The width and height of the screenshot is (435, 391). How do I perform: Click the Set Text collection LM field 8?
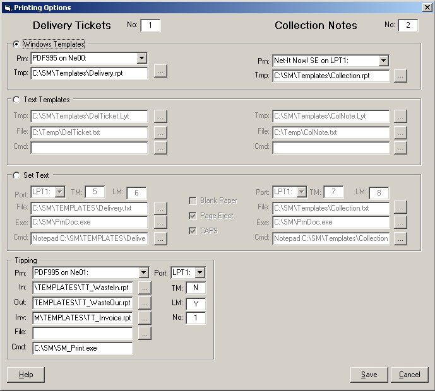point(379,193)
